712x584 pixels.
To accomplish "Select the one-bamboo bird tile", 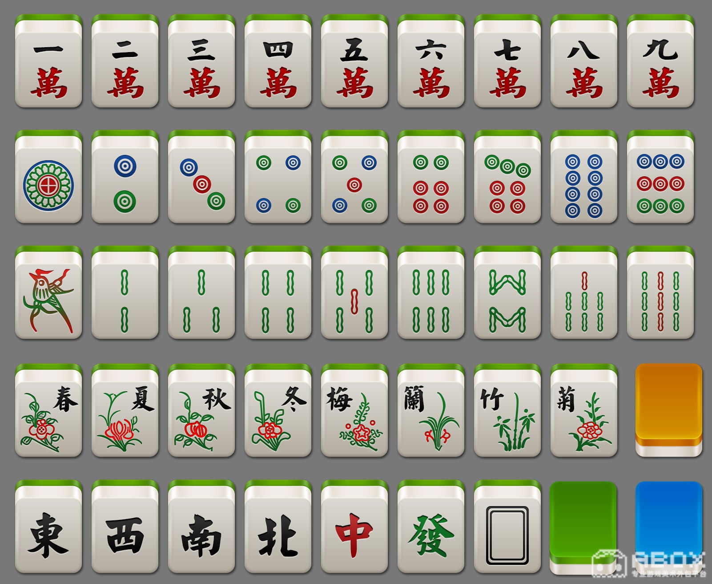I will point(48,292).
